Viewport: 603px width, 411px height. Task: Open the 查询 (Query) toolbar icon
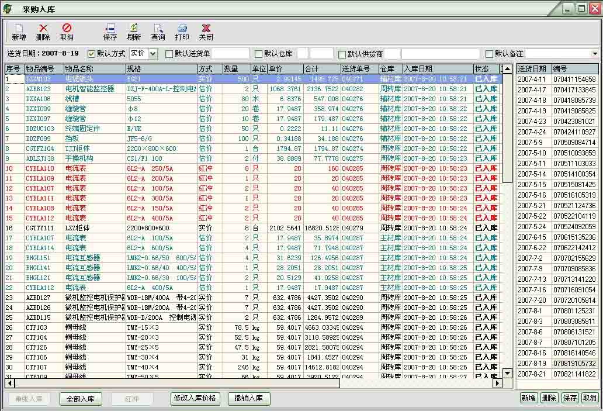click(x=158, y=28)
